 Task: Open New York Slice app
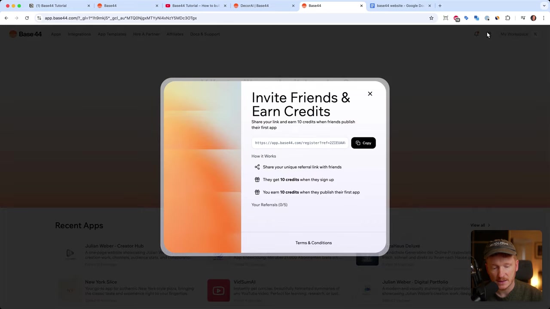point(101,282)
